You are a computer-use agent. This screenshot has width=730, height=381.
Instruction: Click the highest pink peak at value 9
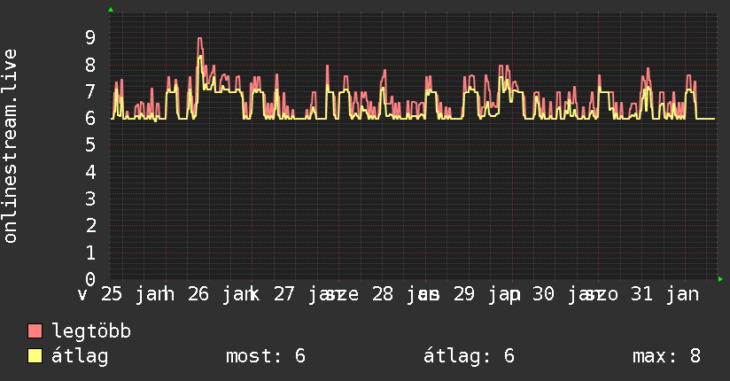point(199,39)
